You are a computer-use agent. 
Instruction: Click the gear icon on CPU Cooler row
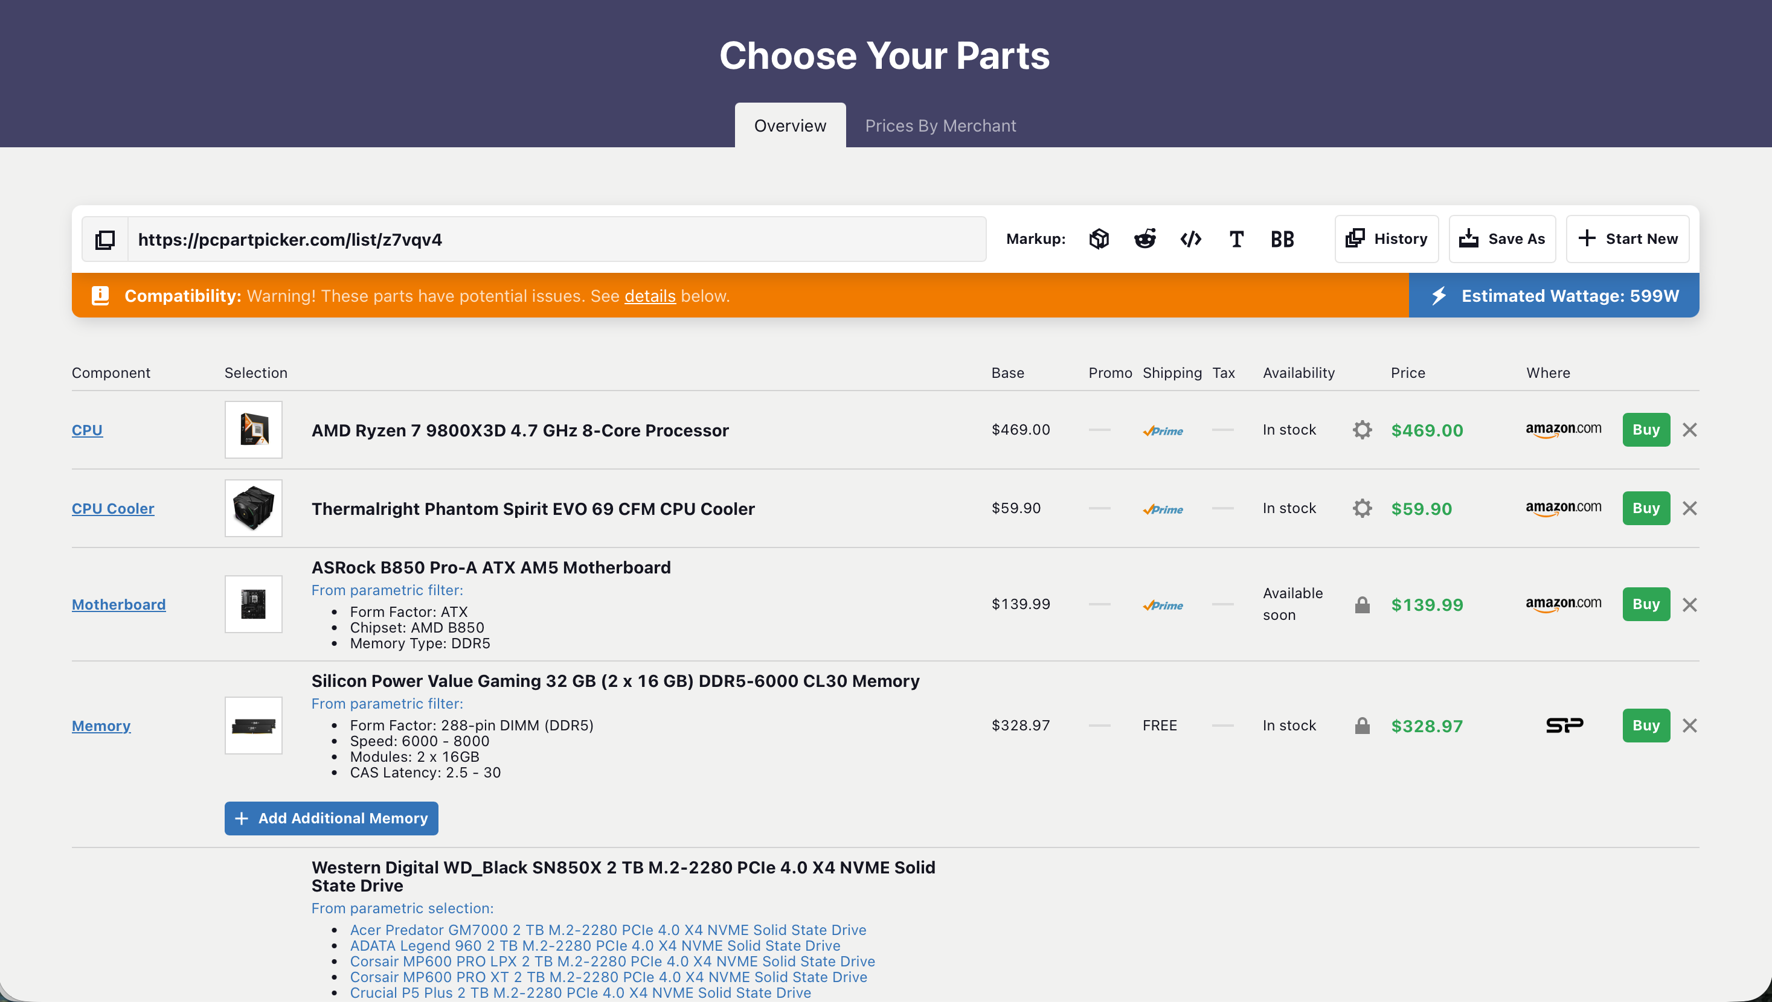pyautogui.click(x=1362, y=509)
